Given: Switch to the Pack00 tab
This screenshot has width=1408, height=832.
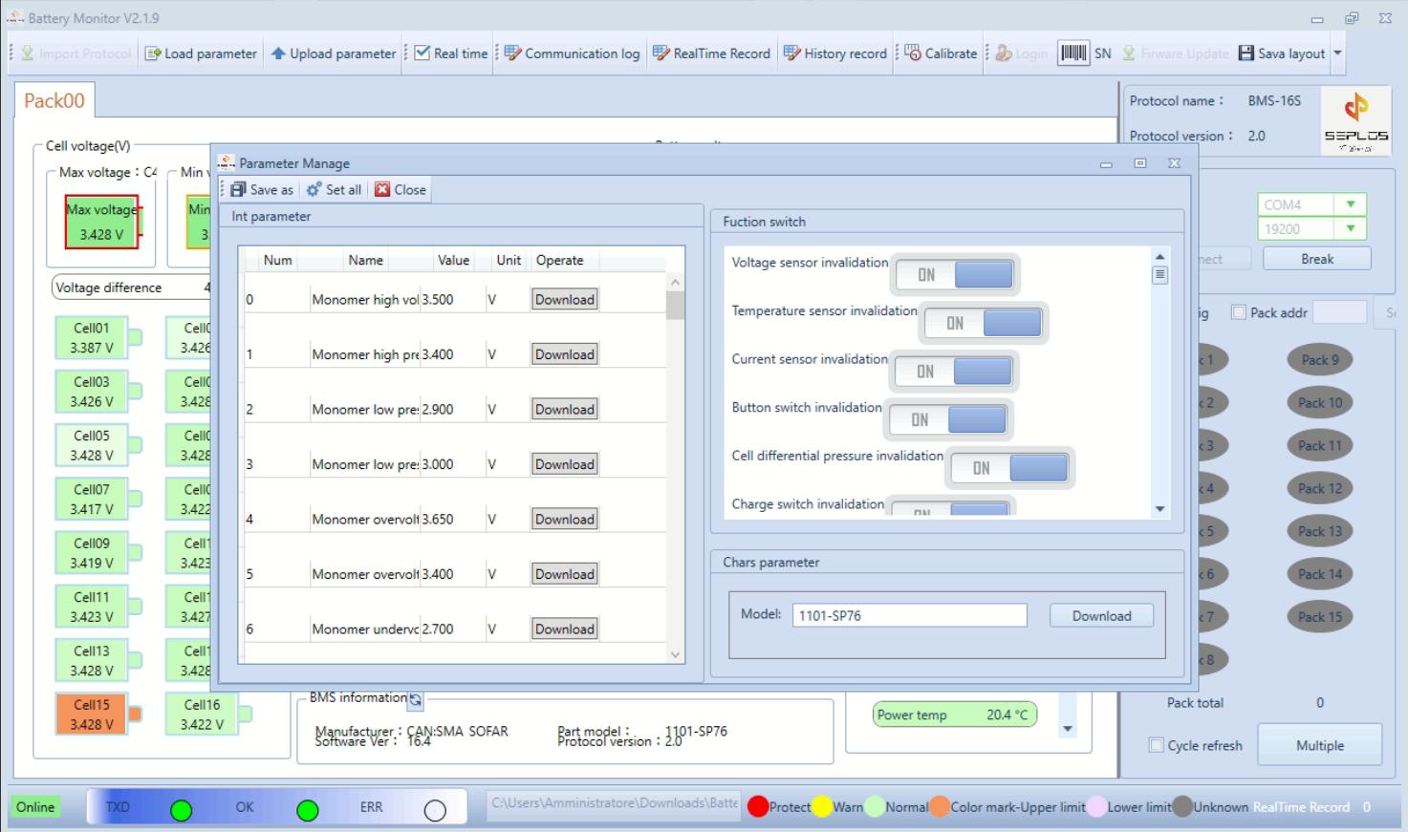Looking at the screenshot, I should [x=54, y=99].
